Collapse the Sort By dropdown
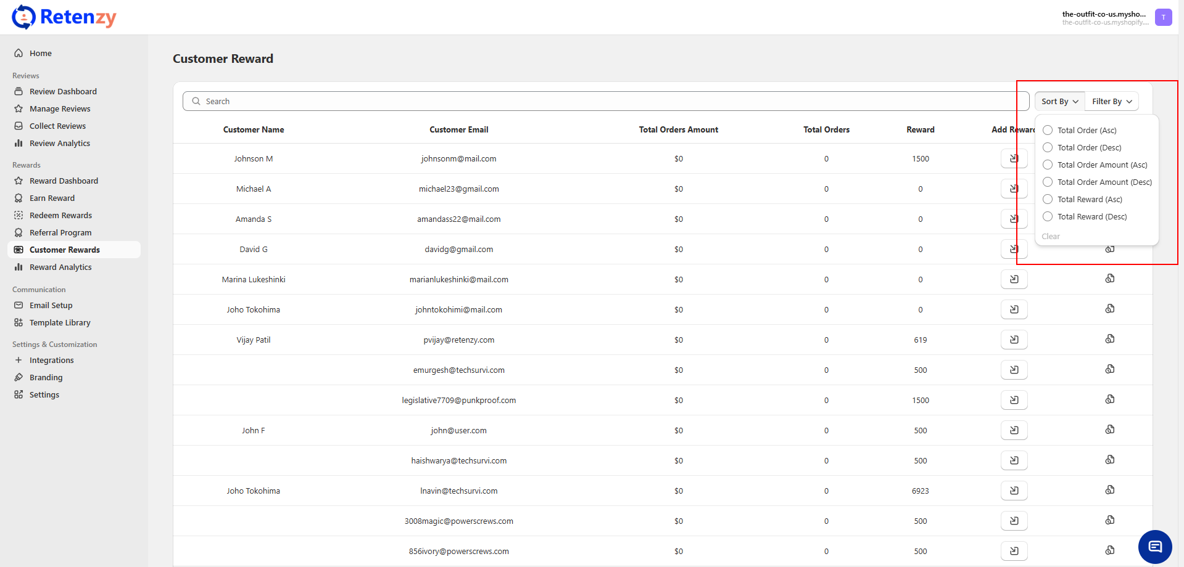 (x=1059, y=101)
